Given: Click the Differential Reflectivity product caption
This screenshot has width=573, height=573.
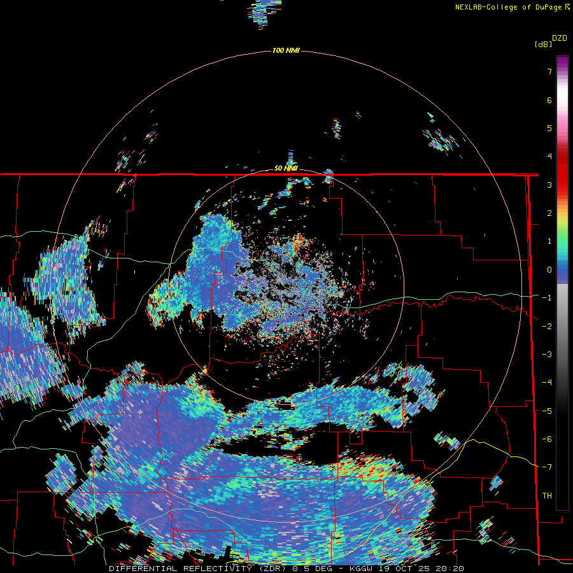Looking at the screenshot, I should (286, 569).
